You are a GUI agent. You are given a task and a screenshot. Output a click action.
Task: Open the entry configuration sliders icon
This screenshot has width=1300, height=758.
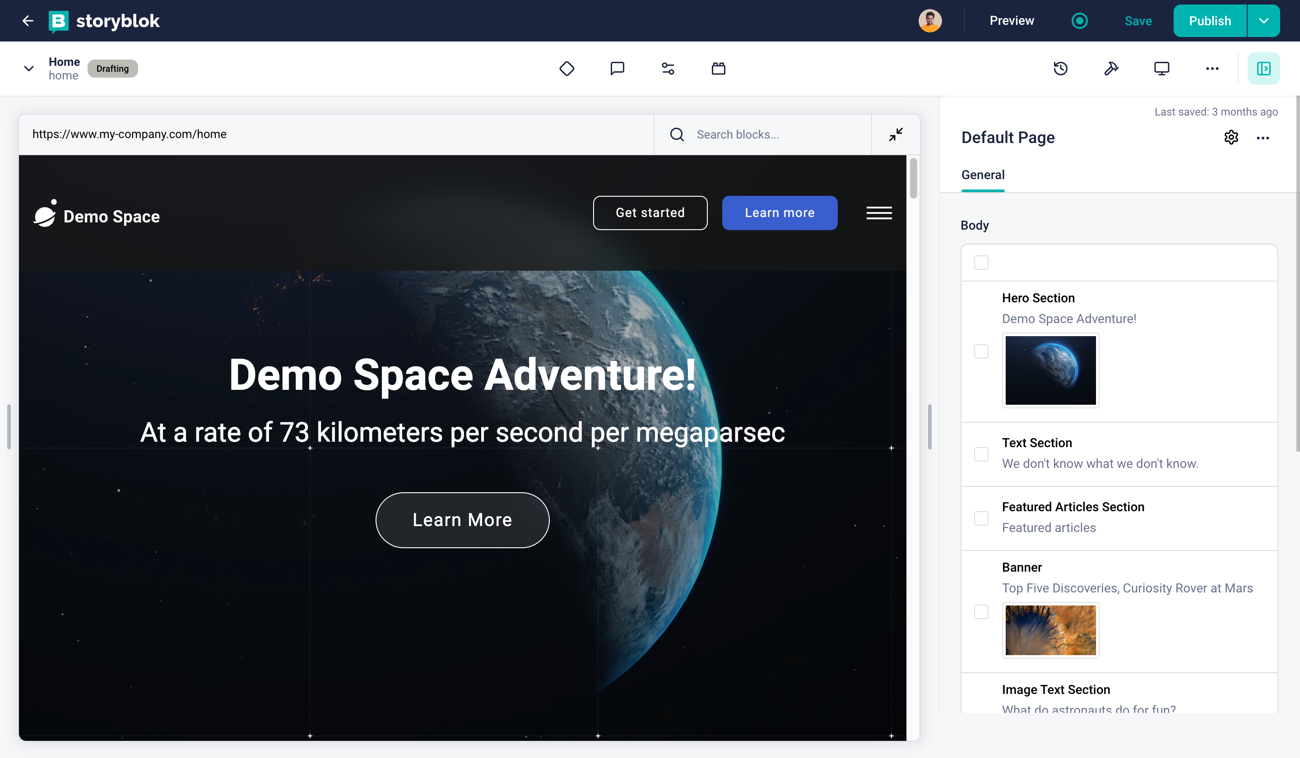point(668,69)
